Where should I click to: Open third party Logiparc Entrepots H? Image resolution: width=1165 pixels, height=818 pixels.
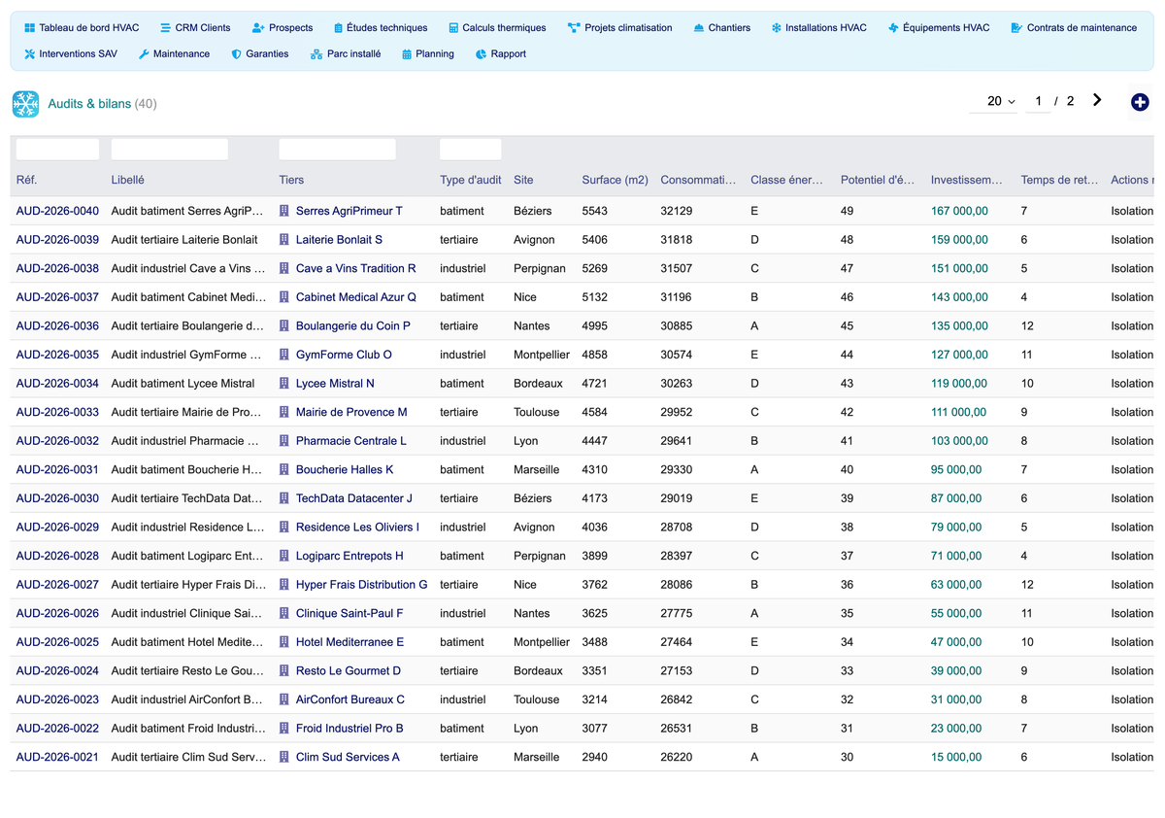349,556
